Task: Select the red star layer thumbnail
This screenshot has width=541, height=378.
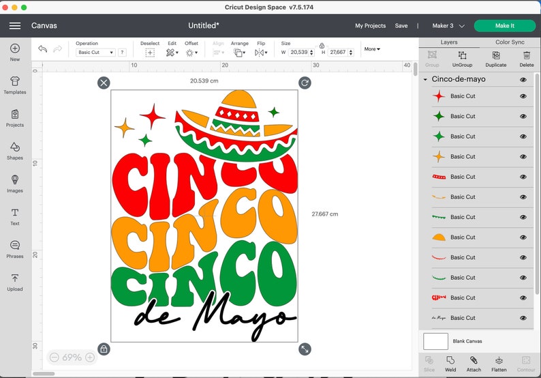Action: click(x=439, y=96)
